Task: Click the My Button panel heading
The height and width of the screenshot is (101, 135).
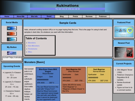Action: pyautogui.click(x=12, y=47)
